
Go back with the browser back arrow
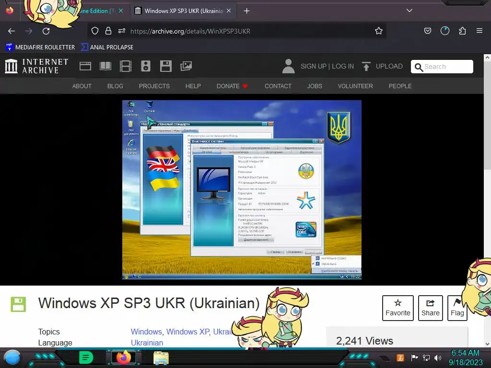click(x=12, y=31)
